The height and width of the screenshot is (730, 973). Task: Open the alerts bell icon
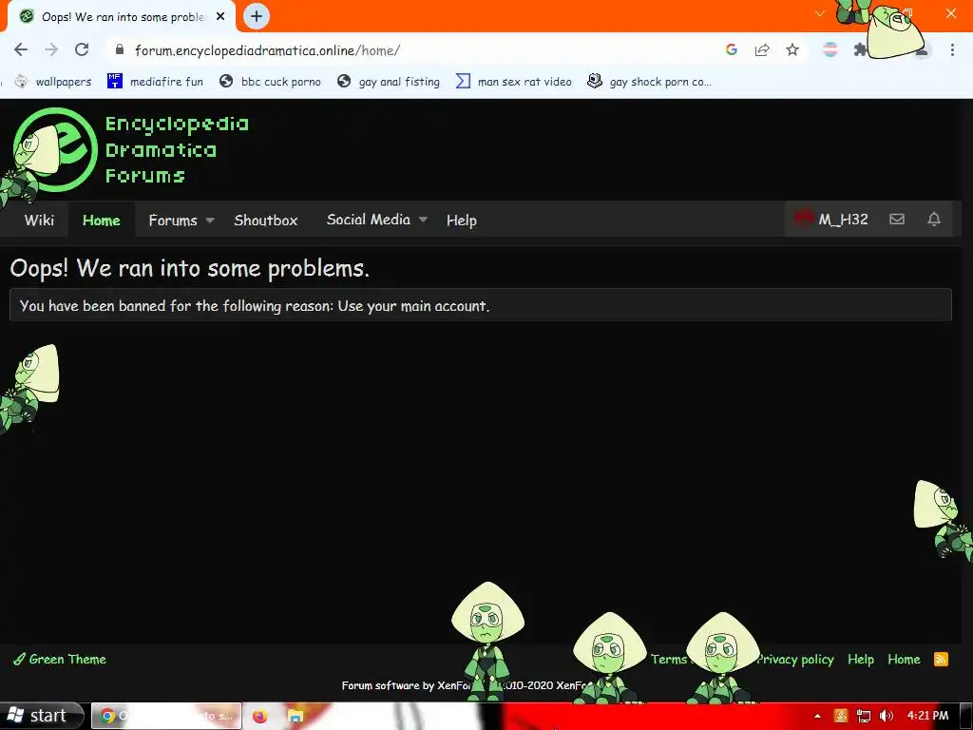(934, 220)
